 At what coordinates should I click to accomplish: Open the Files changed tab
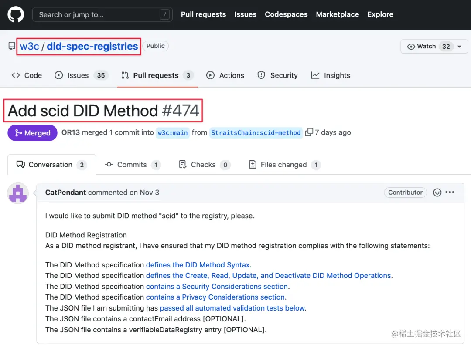(x=284, y=165)
